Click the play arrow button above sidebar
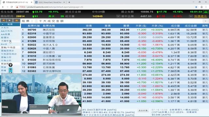The width and height of the screenshot is (209, 117). coord(10,20)
